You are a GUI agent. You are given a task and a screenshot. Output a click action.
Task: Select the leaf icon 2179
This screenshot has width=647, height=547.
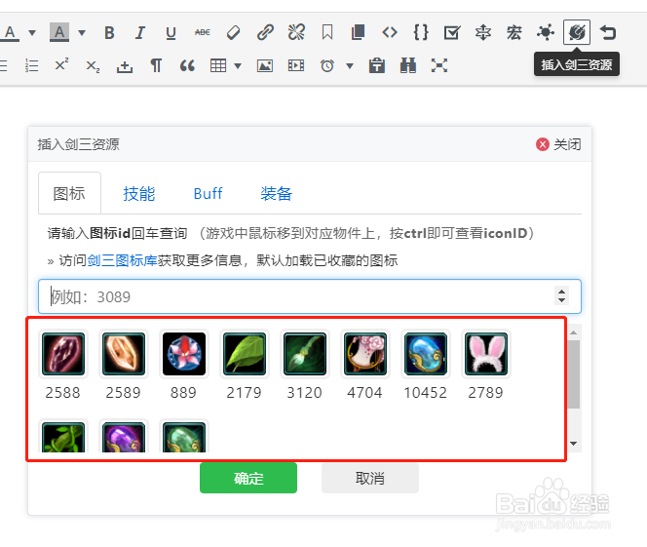point(245,354)
